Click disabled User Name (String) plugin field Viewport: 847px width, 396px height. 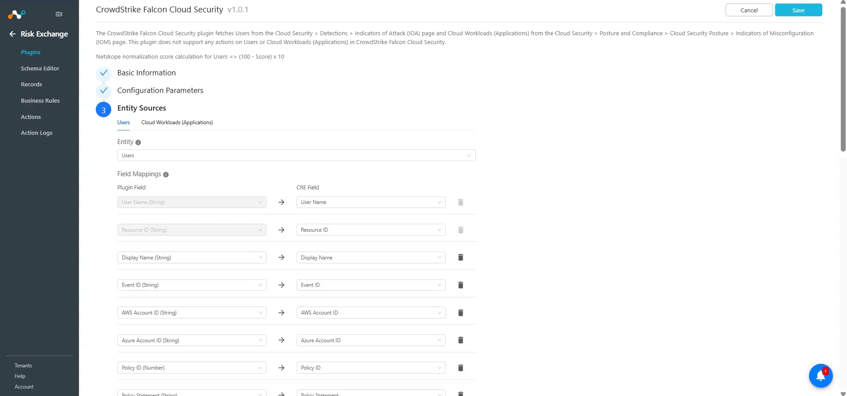192,202
